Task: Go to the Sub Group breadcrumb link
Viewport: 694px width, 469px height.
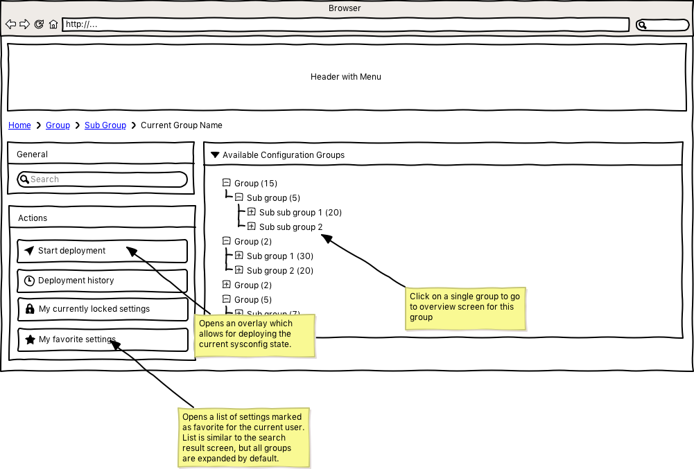Action: [105, 125]
